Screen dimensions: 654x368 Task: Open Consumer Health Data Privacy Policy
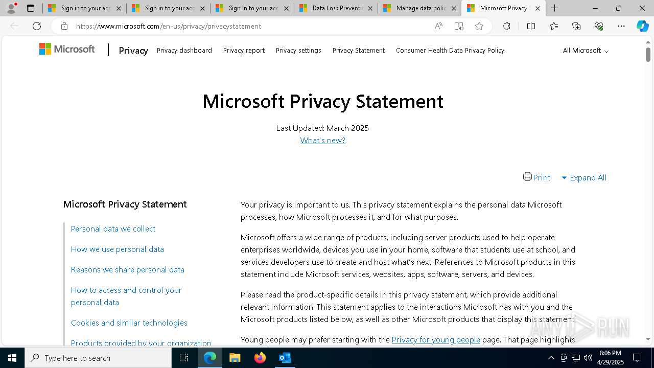click(x=450, y=50)
